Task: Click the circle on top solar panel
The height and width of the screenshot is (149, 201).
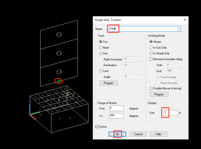Action: pos(59,35)
